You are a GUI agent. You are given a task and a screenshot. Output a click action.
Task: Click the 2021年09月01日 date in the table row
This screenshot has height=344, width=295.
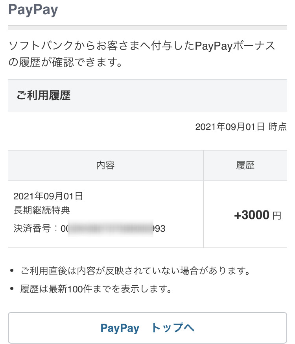pos(48,196)
